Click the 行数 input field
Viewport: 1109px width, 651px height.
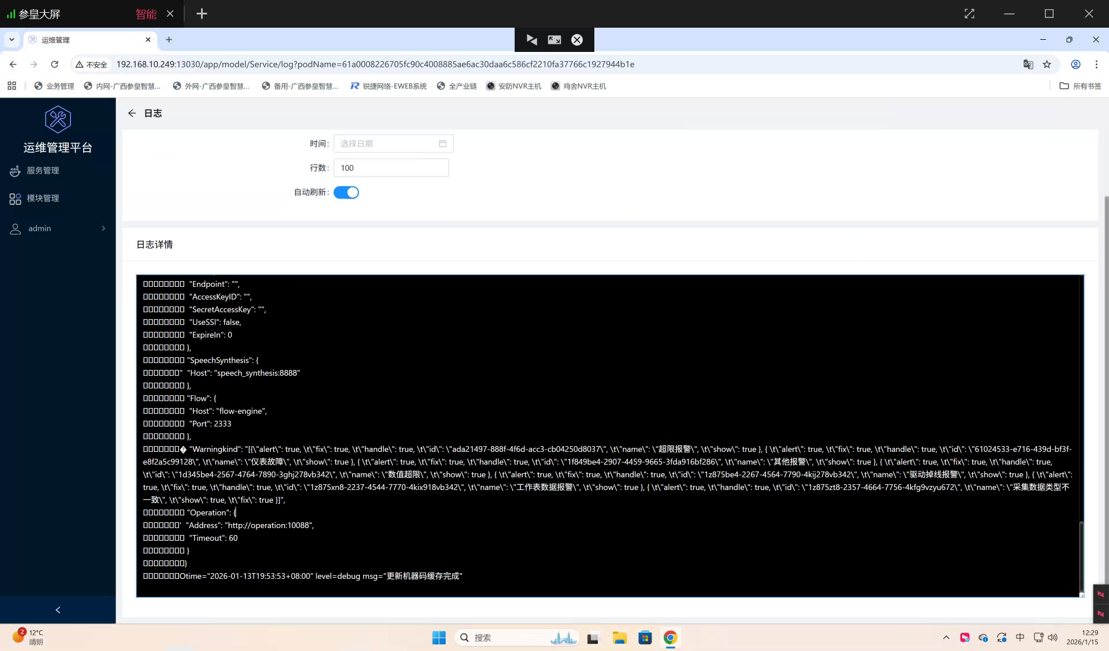pos(391,168)
